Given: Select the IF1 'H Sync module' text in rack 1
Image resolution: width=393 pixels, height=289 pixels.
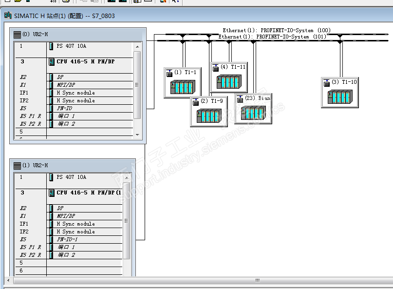Looking at the screenshot, I should pyautogui.click(x=75, y=224).
